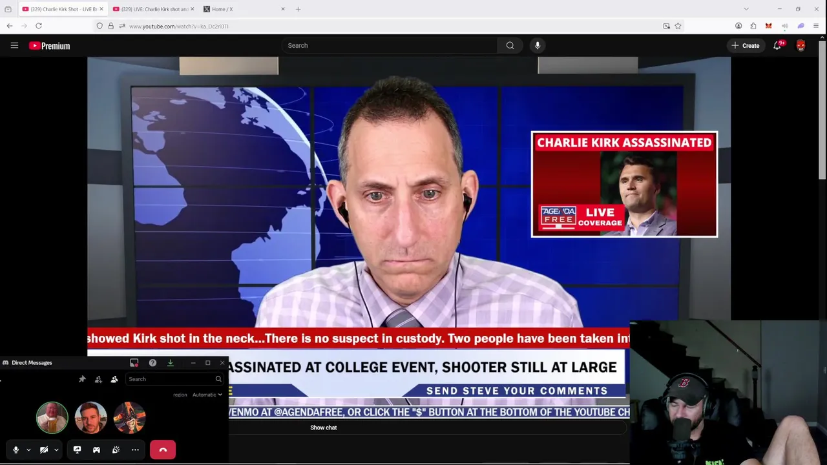827x465 pixels.
Task: Close the 'Home / X' browser tab
Action: pyautogui.click(x=282, y=9)
